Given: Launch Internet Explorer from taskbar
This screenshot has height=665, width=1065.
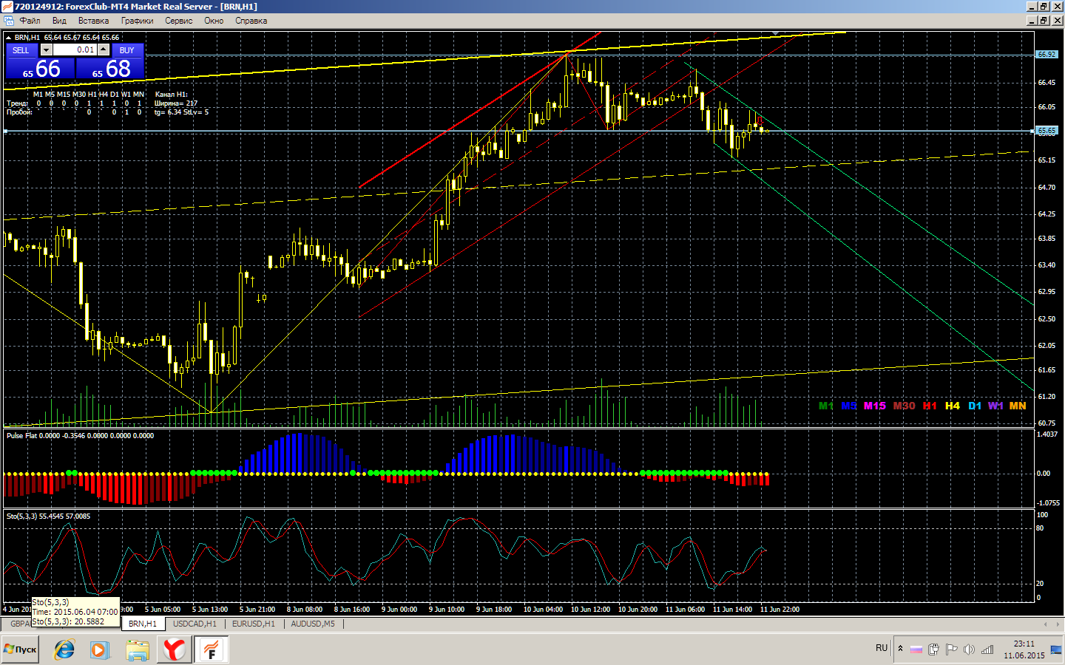Looking at the screenshot, I should pos(64,649).
